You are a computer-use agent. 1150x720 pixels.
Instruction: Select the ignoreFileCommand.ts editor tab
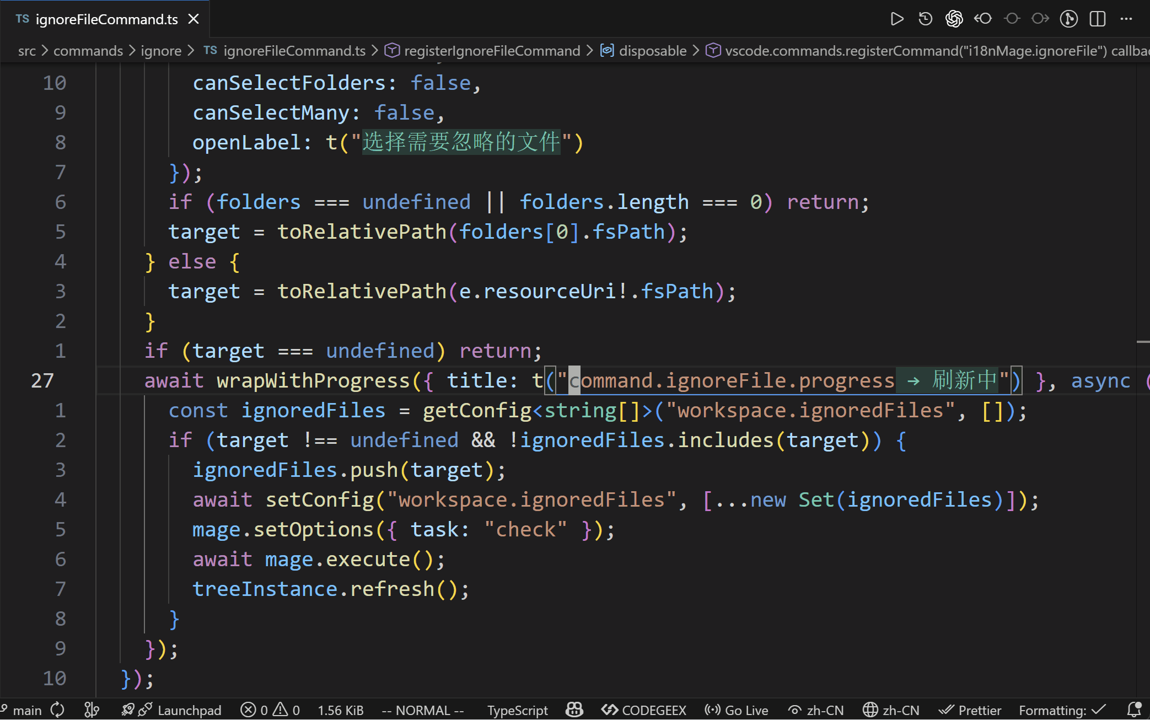[106, 19]
